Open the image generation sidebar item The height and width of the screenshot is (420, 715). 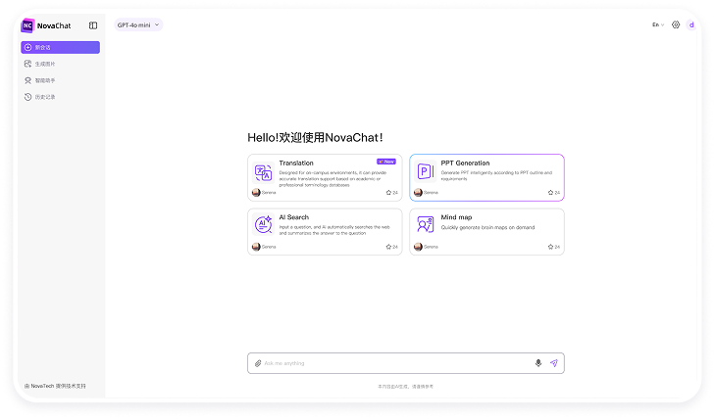[60, 64]
